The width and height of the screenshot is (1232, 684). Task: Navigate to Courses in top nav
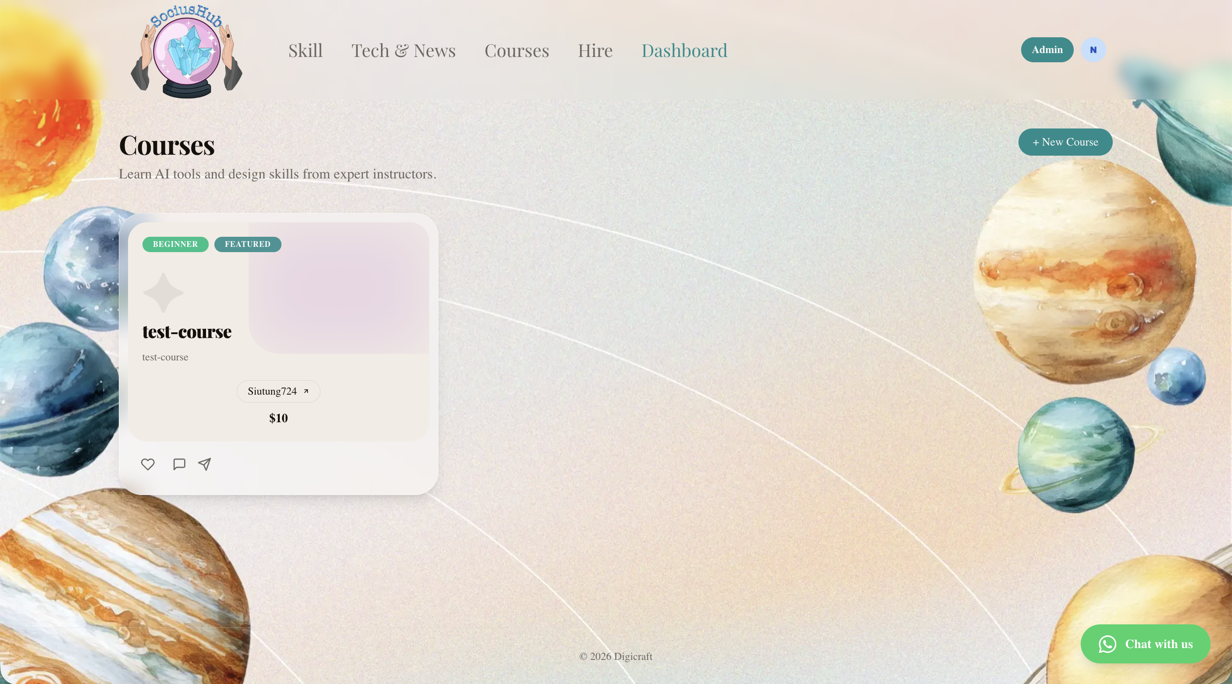click(516, 50)
